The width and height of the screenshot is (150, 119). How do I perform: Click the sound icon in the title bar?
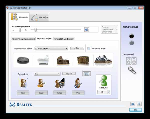click(8, 8)
